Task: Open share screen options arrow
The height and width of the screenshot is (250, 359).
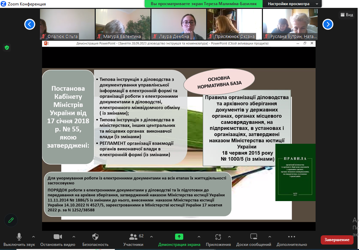Action: (x=199, y=237)
